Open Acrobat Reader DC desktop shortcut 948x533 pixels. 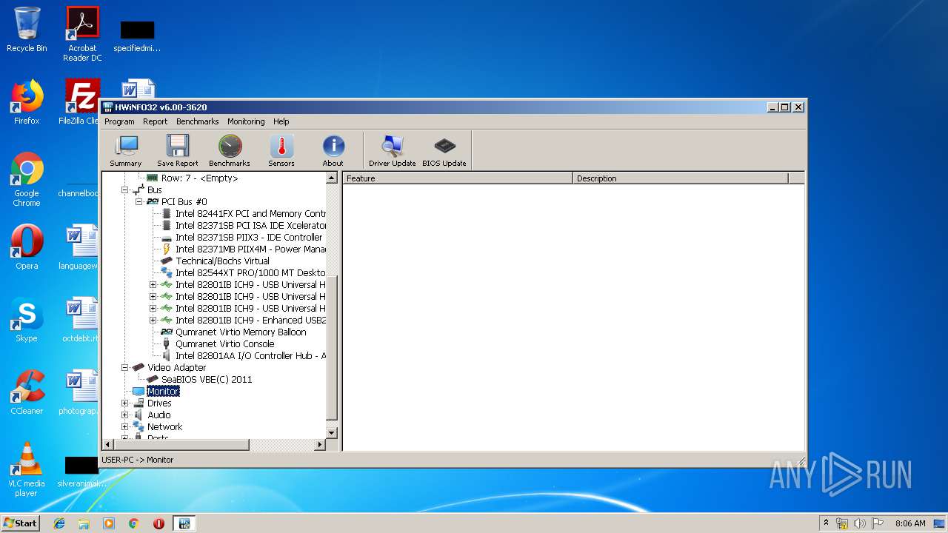click(82, 34)
